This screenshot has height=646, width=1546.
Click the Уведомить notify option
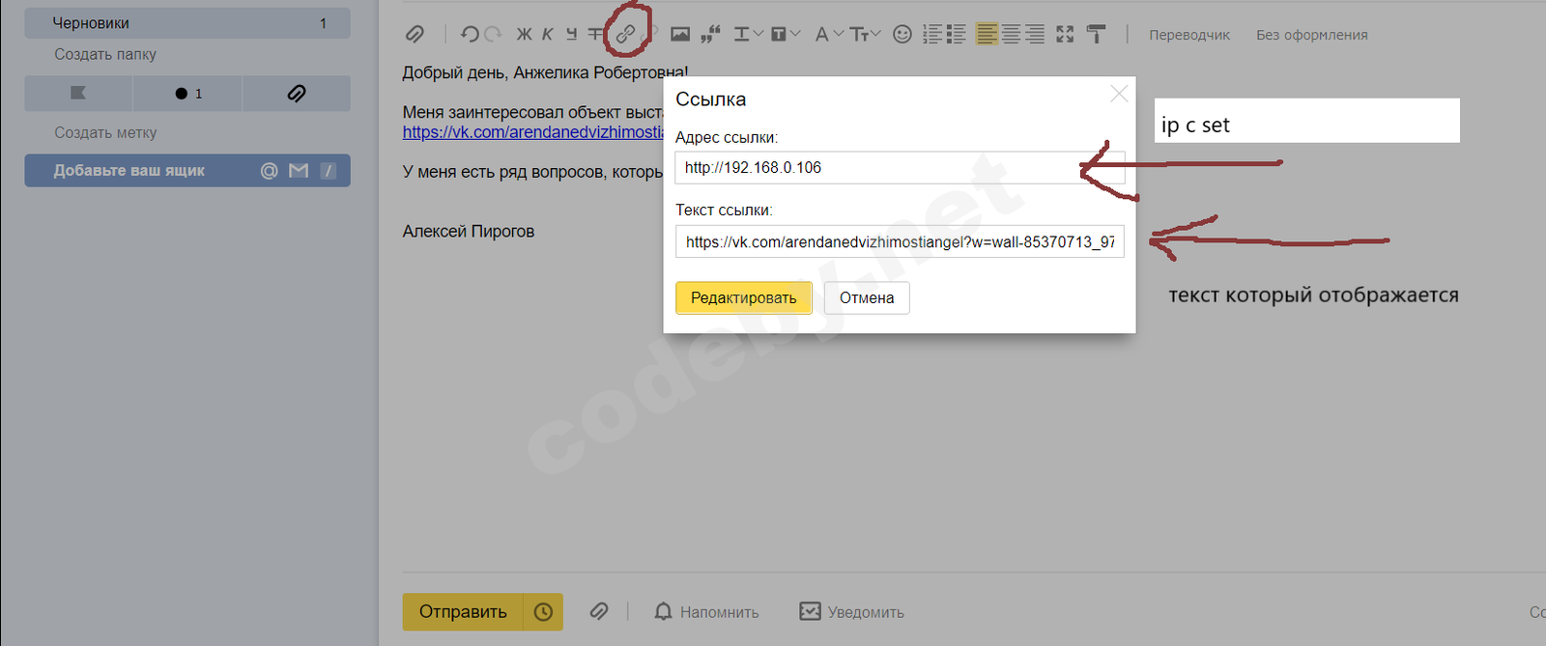tap(851, 612)
